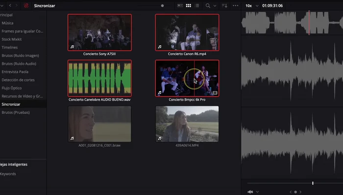
Task: Expand search options chevron
Action: [x=215, y=6]
